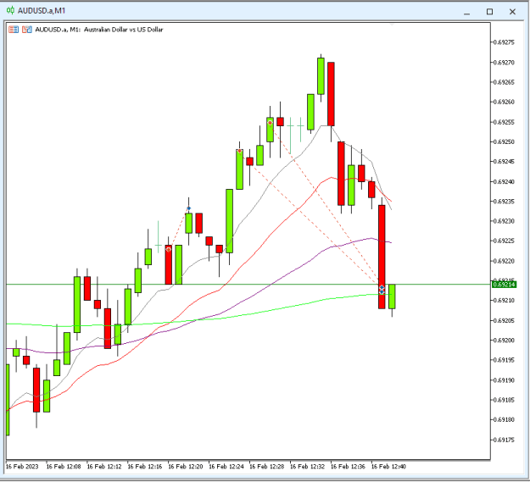Maximize the AUDUSD.a,M1 chart window
Viewport: 530px width, 482px height.
(x=489, y=12)
